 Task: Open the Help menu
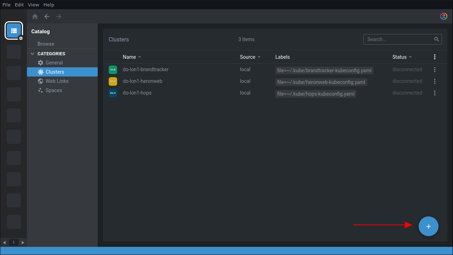[x=49, y=5]
